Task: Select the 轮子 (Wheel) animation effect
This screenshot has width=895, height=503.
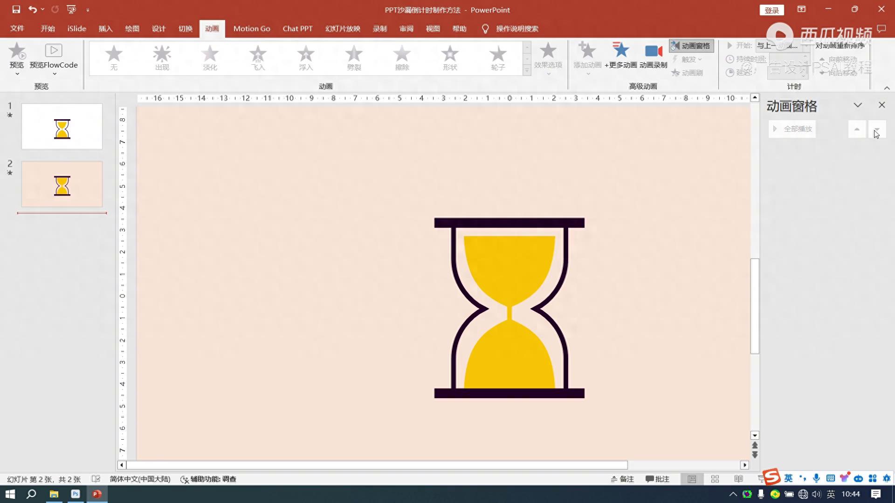Action: [x=498, y=58]
